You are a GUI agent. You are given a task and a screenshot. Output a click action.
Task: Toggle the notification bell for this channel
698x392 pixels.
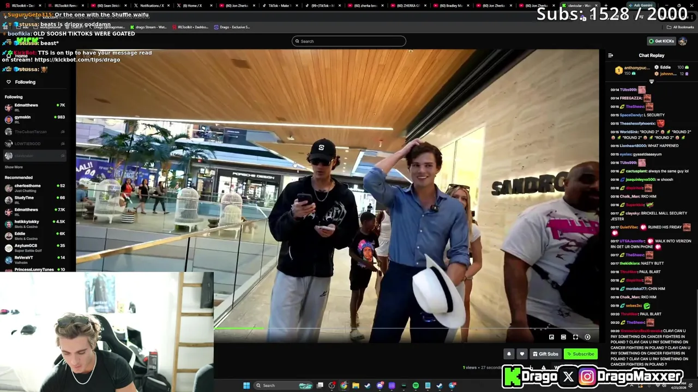[509, 354]
